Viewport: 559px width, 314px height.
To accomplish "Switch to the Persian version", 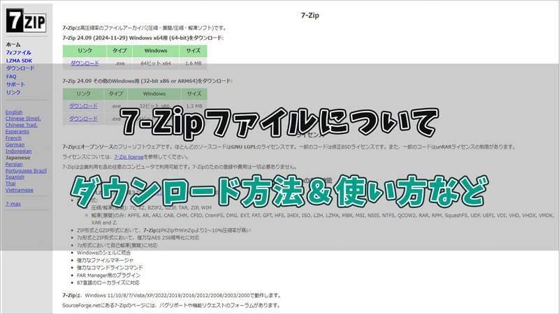I will tap(14, 164).
